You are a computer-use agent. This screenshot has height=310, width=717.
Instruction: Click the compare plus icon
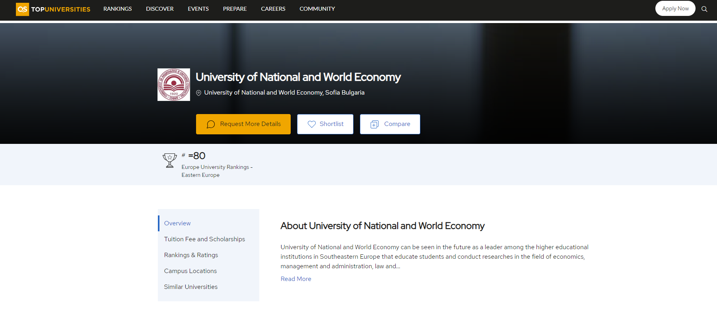coord(375,124)
